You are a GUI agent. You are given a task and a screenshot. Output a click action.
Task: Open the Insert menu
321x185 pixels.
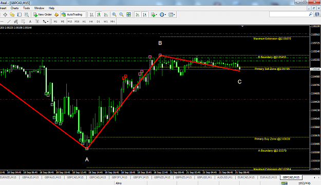tap(3, 8)
